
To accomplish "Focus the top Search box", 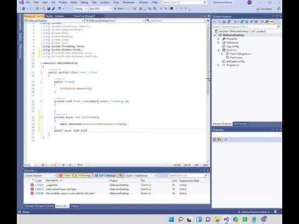I will pyautogui.click(x=184, y=2).
